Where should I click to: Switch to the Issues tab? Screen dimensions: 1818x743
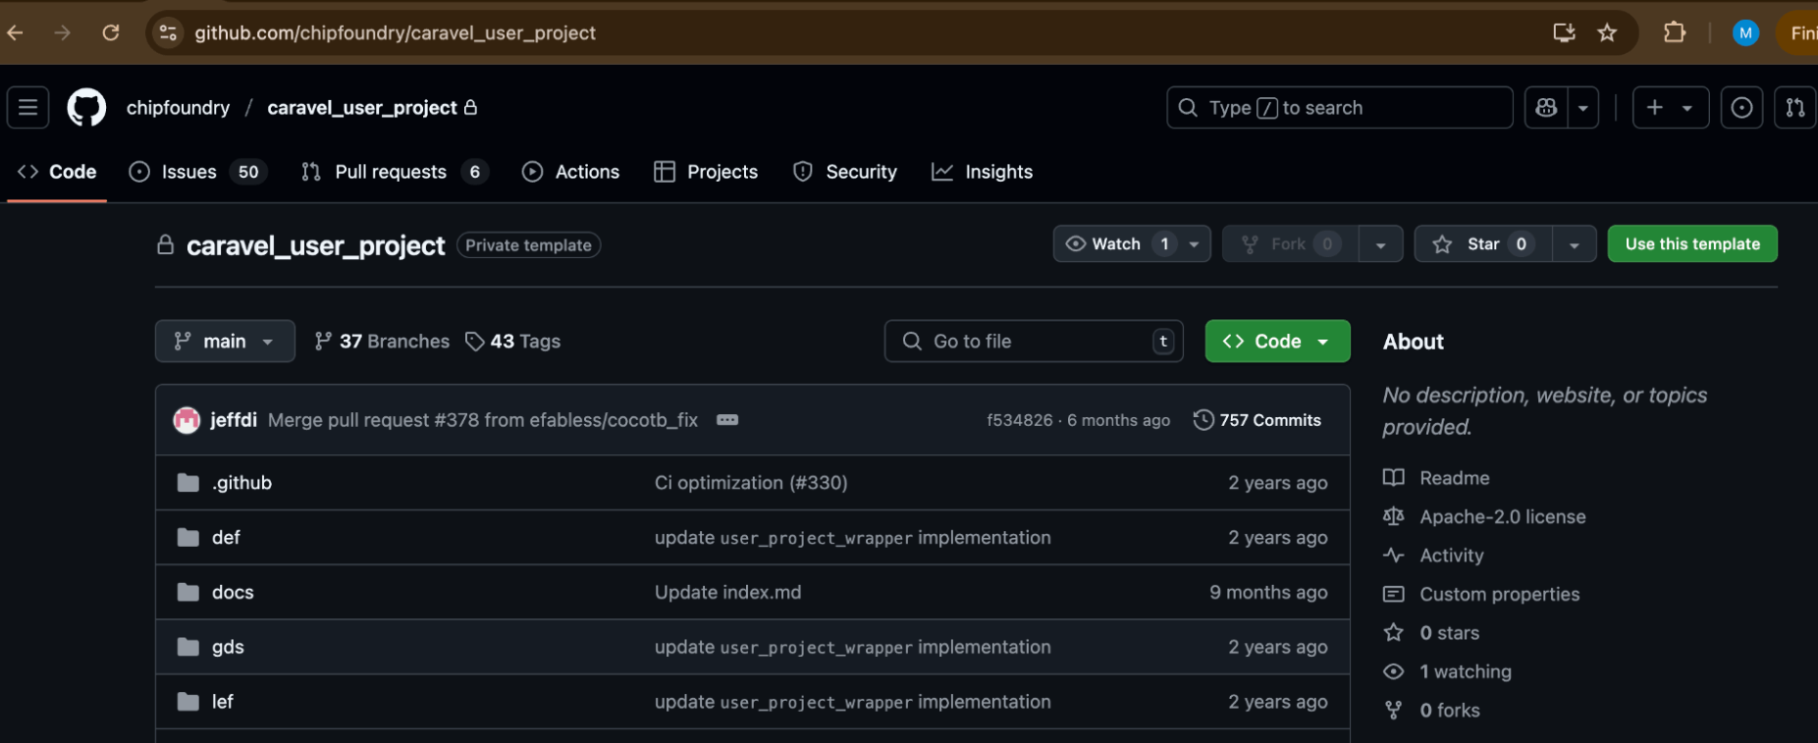tap(188, 172)
